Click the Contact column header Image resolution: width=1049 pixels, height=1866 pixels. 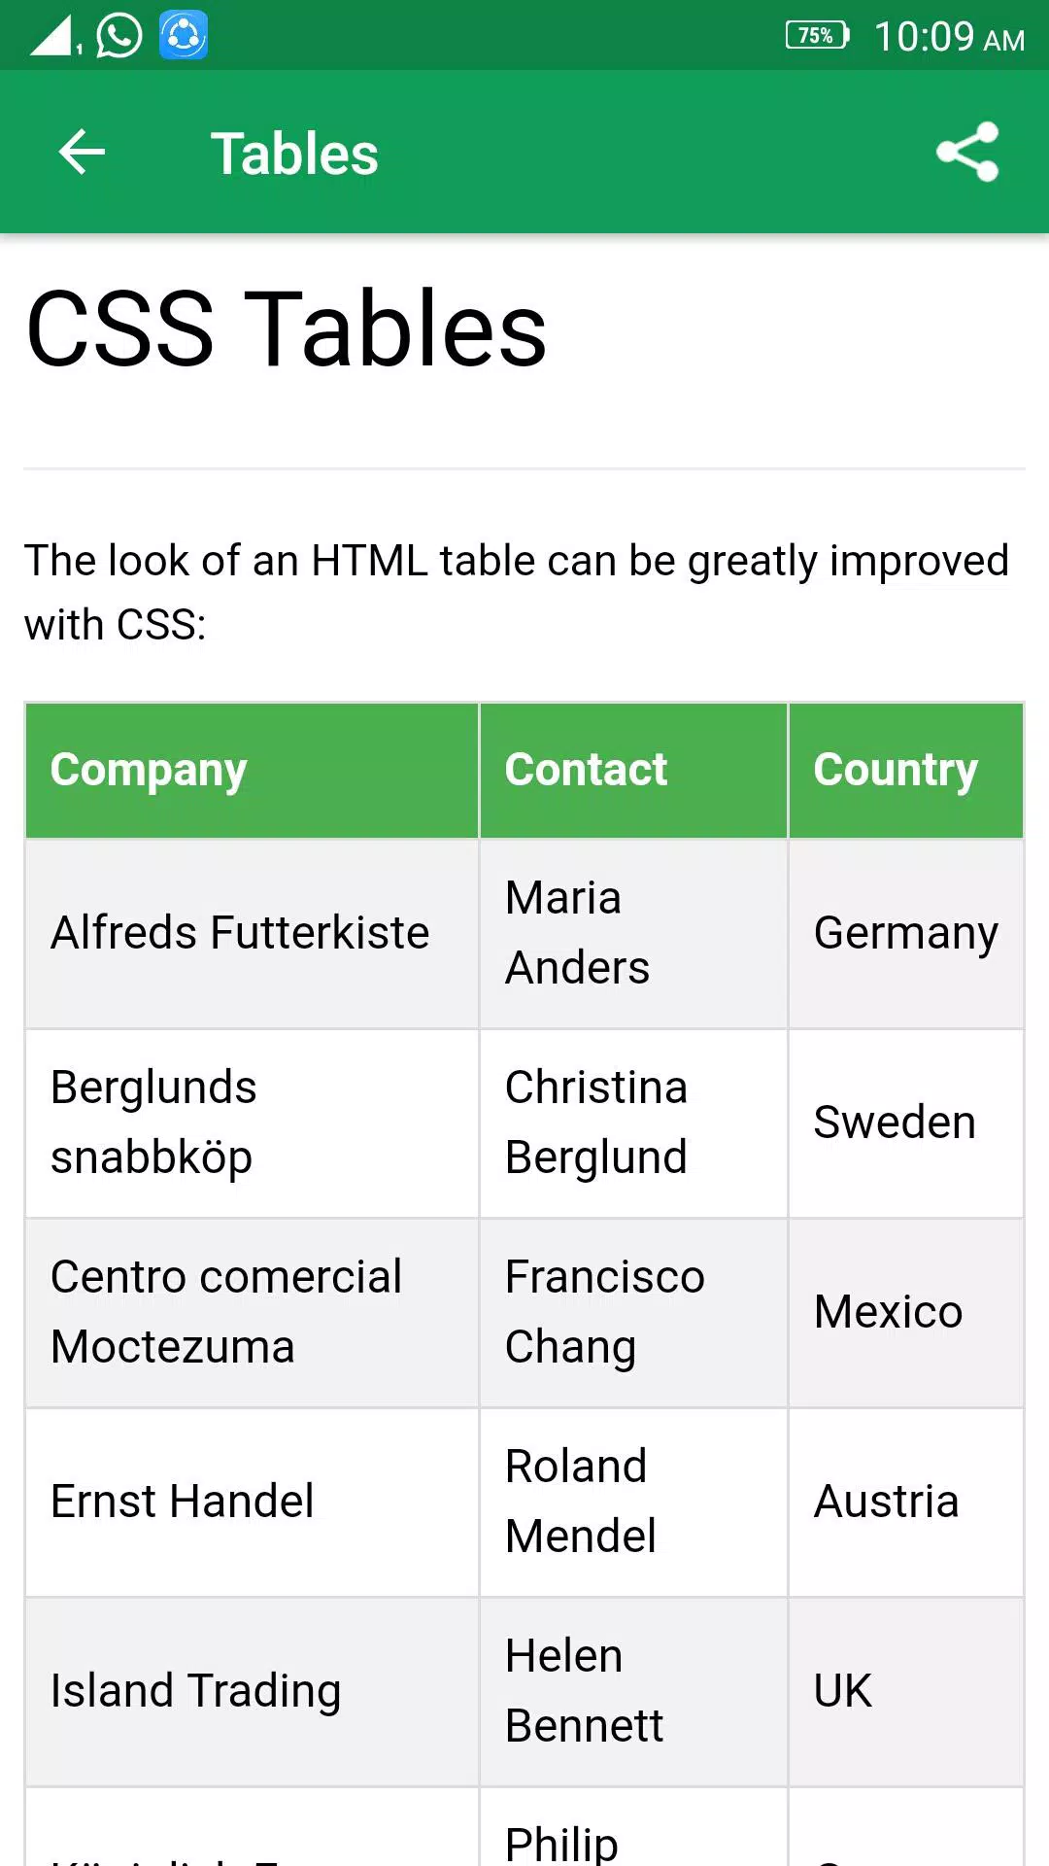pyautogui.click(x=633, y=770)
